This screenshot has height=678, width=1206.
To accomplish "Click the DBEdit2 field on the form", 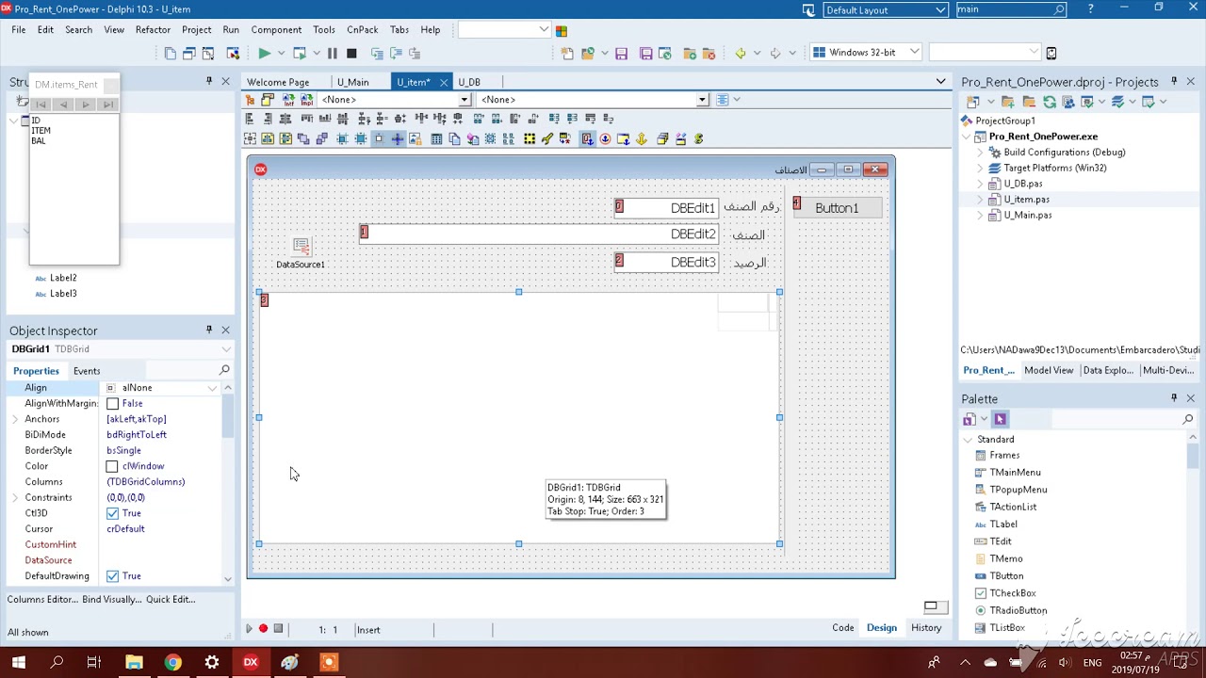I will pyautogui.click(x=539, y=234).
